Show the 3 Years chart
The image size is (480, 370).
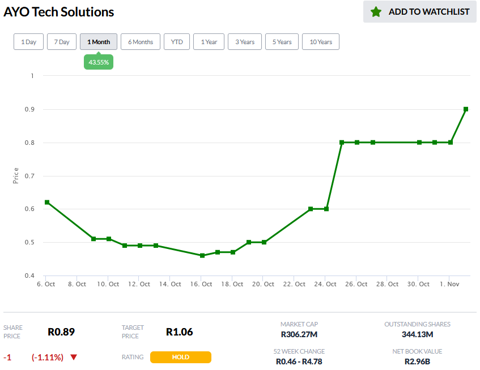(245, 41)
